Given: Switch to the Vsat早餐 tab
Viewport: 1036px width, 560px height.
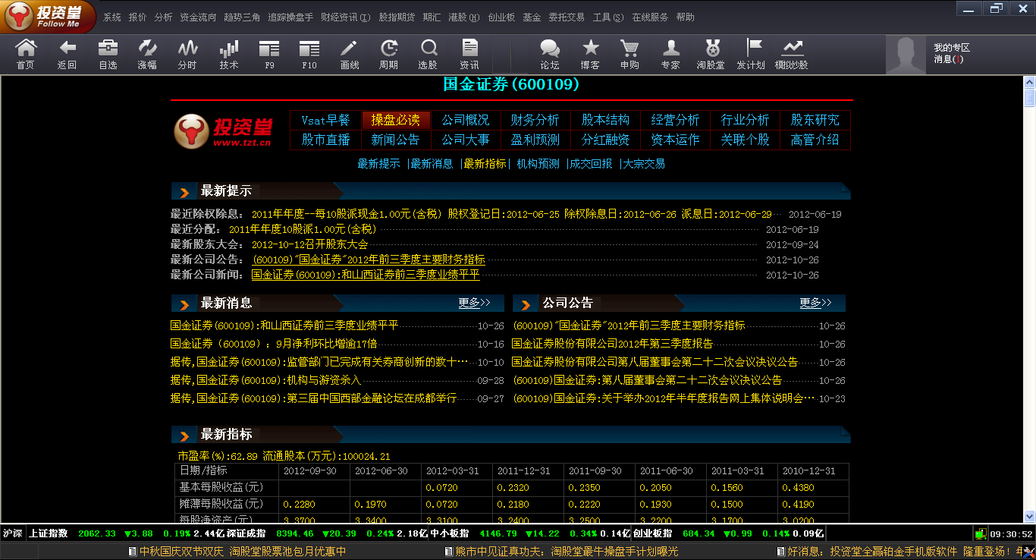Looking at the screenshot, I should coord(325,120).
